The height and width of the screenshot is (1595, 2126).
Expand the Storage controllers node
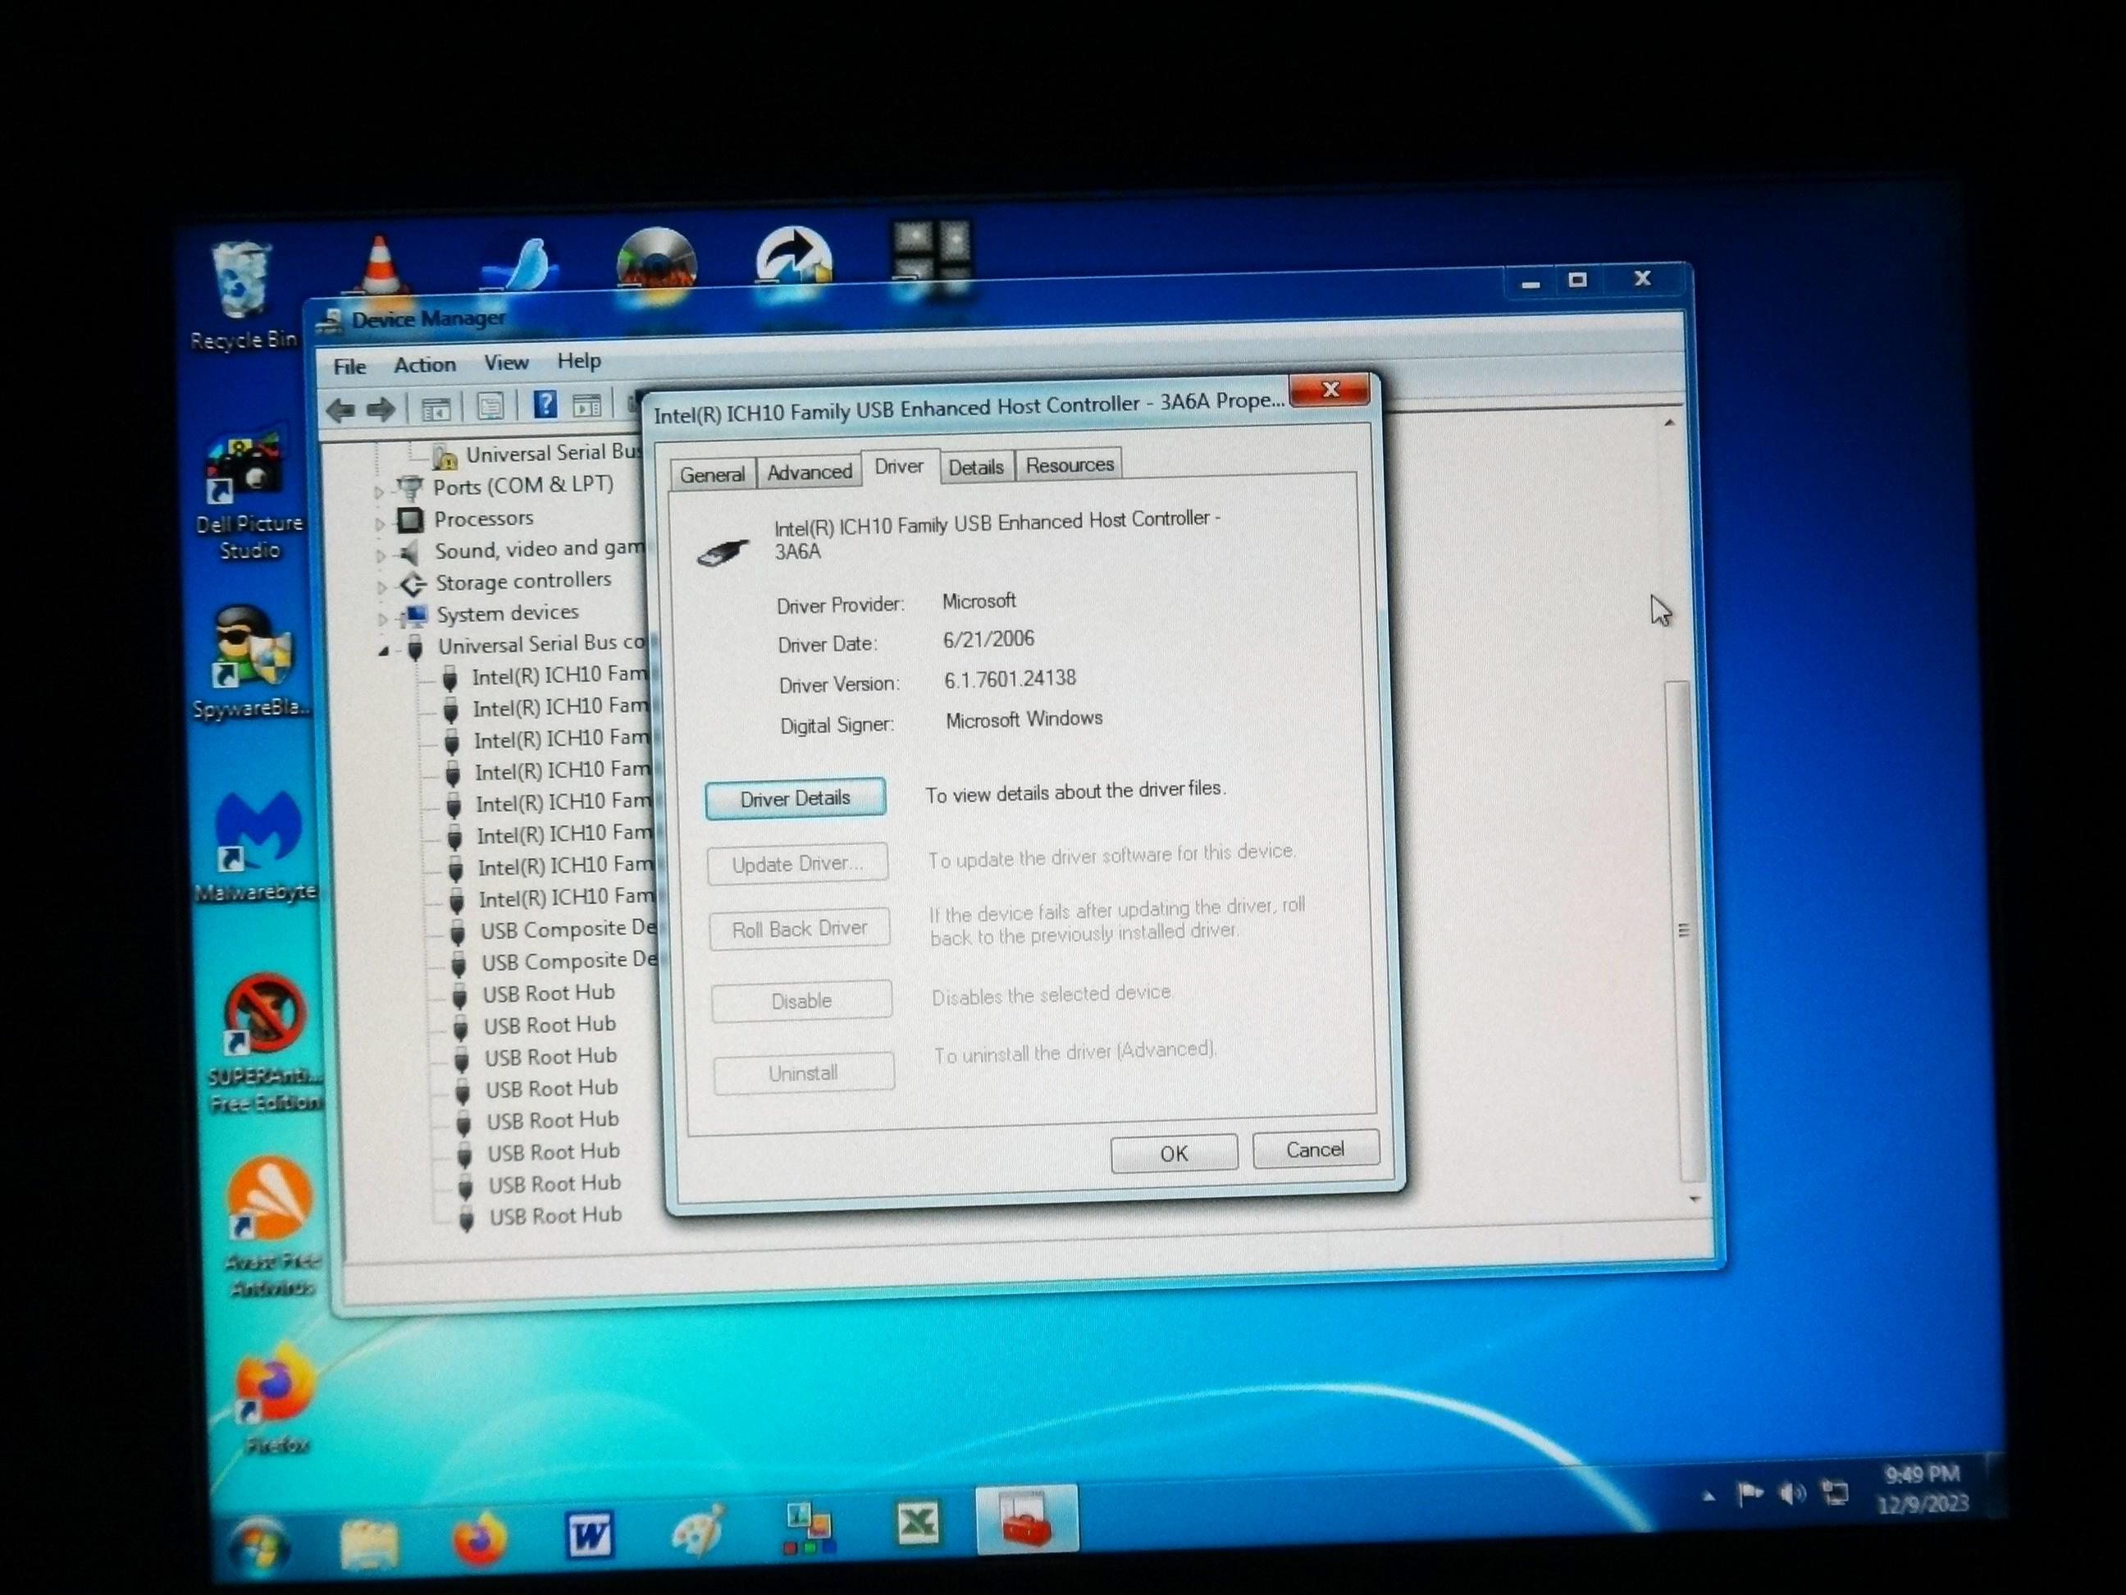point(382,587)
